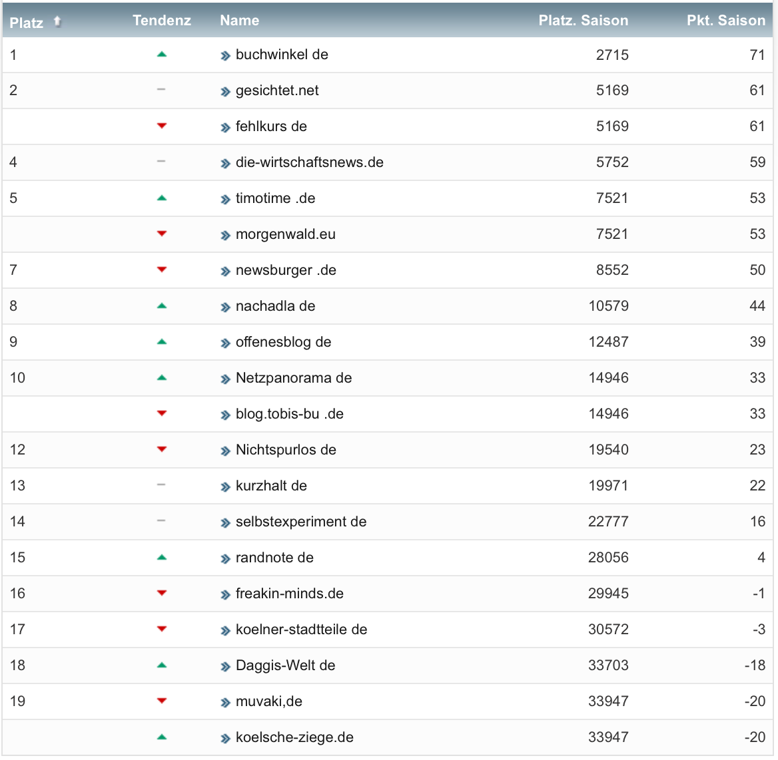Open the koelner-stadtteile de link
Viewport: 778px width, 760px height.
coord(301,630)
